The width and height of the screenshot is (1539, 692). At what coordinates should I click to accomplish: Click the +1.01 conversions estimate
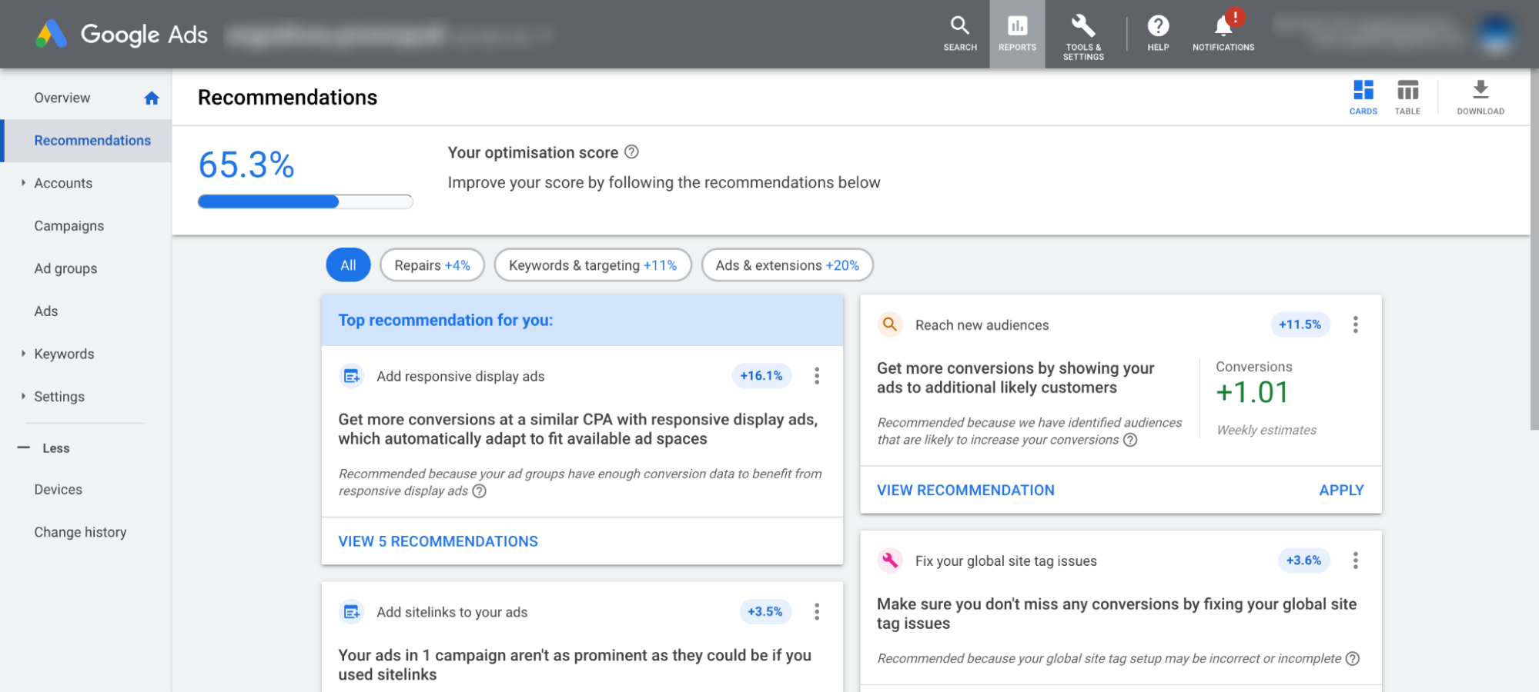1252,392
